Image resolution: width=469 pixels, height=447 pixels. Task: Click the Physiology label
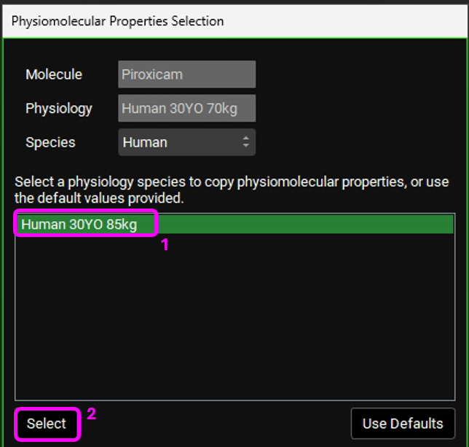[59, 109]
